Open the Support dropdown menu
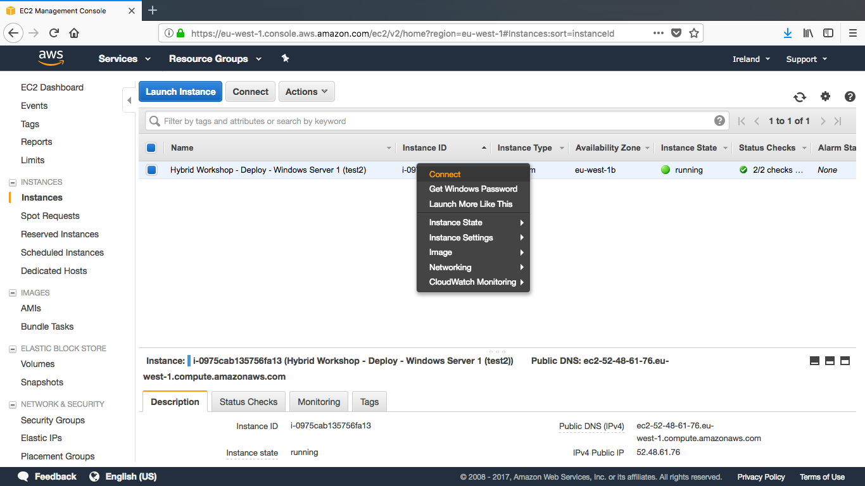The image size is (865, 486). point(807,59)
